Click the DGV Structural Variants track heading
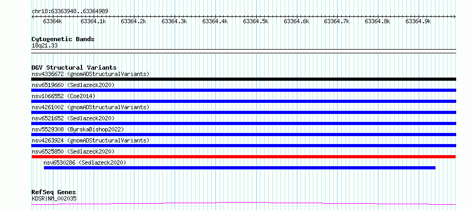The image size is (471, 210). [x=74, y=68]
